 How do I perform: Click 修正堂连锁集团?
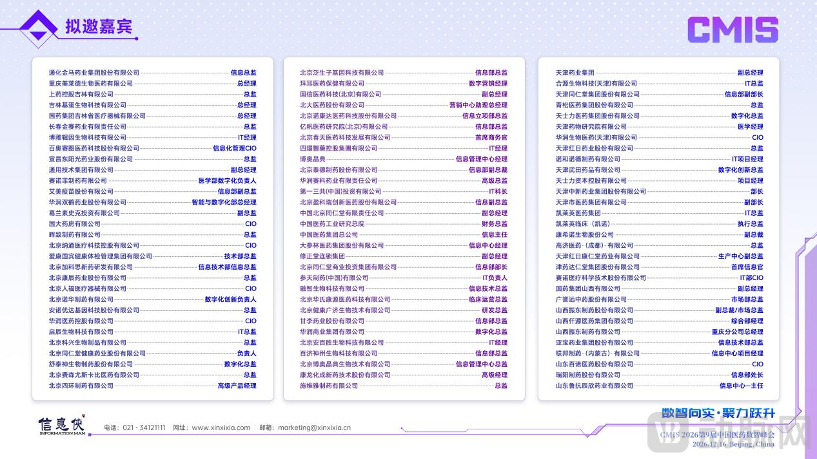tap(322, 256)
